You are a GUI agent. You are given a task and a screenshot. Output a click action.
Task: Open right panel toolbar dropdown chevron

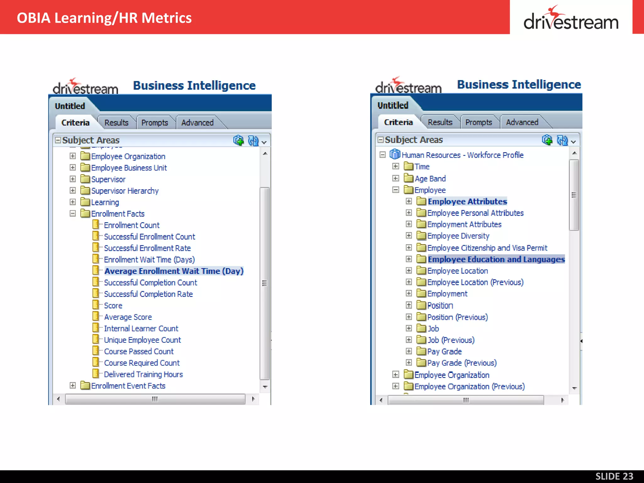coord(573,142)
